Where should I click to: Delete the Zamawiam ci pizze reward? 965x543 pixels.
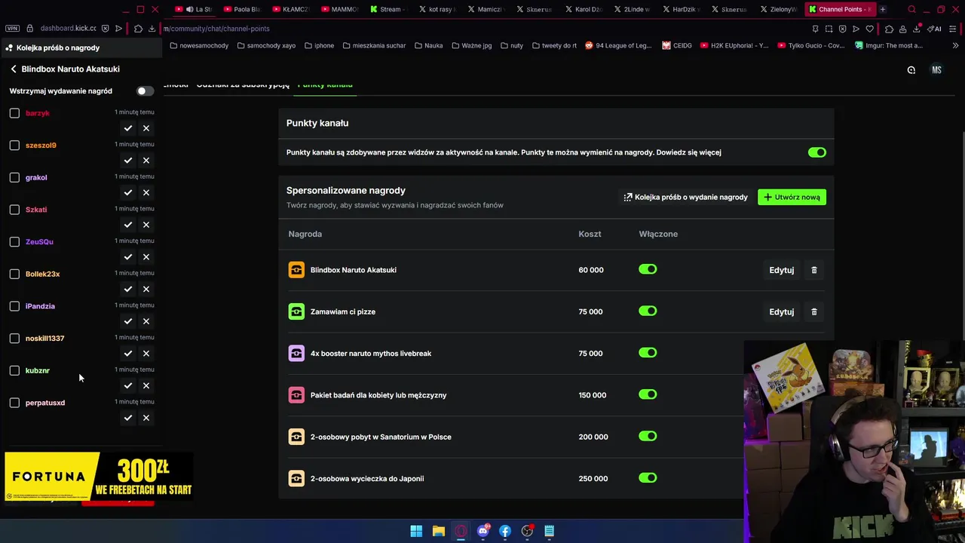814,311
